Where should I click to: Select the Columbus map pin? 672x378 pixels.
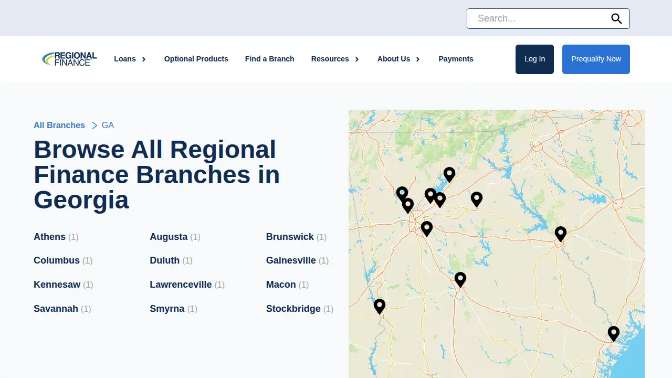pyautogui.click(x=380, y=306)
